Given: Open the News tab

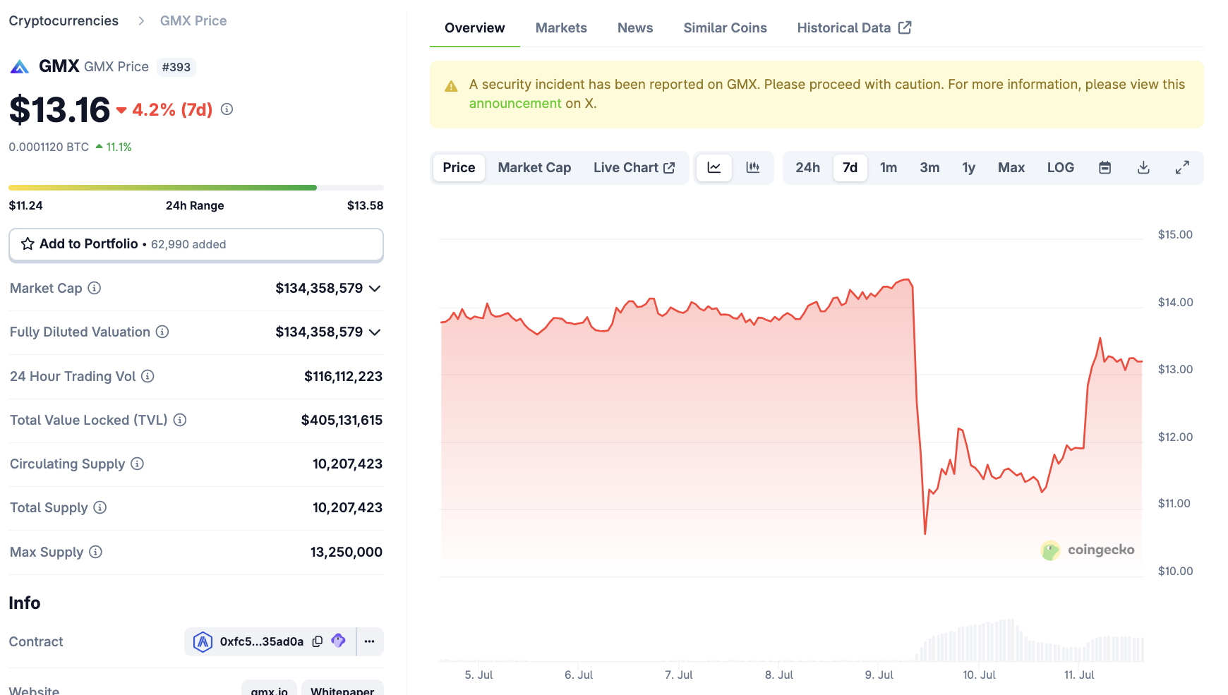Looking at the screenshot, I should pos(634,28).
